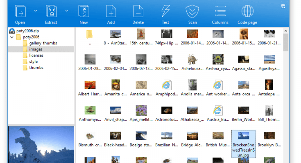Select the Bismuth_cr... file

[x=90, y=139]
